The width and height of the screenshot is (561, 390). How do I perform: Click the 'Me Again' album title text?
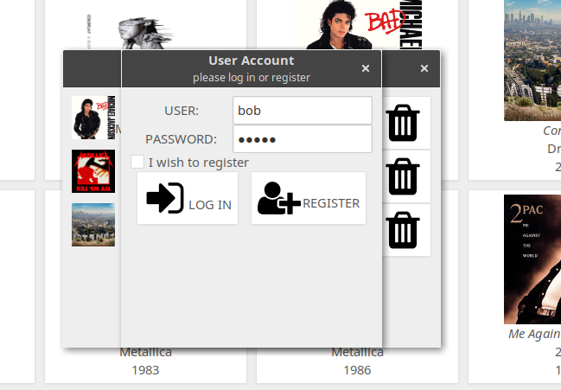pos(534,334)
